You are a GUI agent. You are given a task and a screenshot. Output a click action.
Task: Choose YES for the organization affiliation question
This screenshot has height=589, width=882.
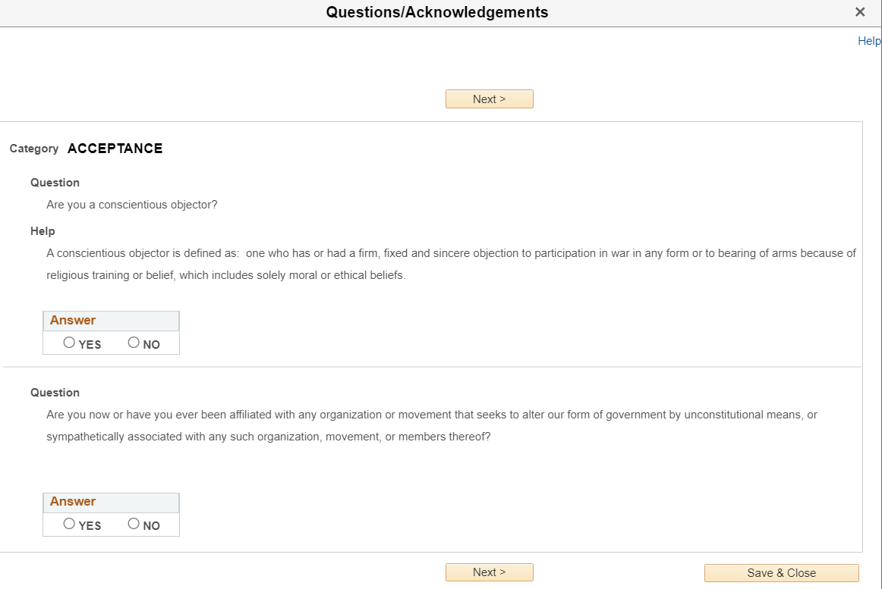point(70,524)
